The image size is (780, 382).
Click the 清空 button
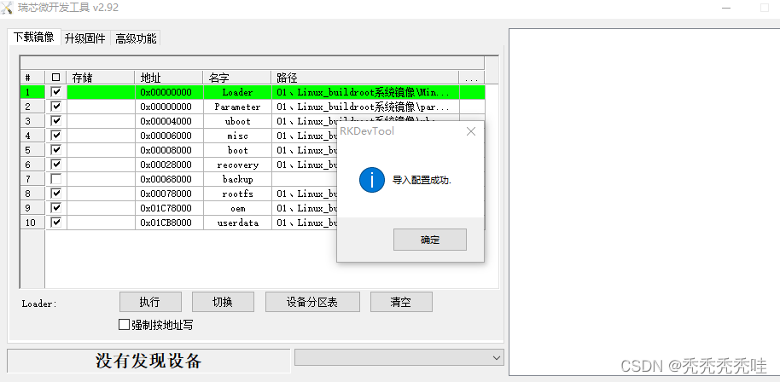(401, 302)
